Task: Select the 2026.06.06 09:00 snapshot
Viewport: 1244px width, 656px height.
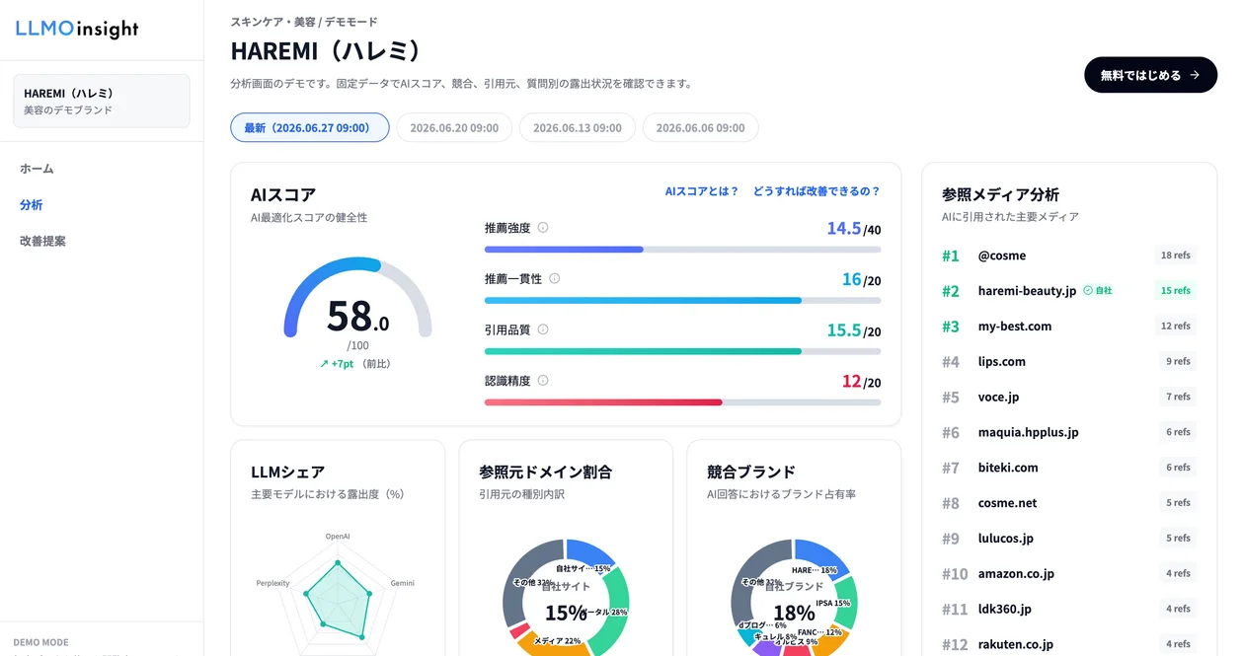Action: pos(700,127)
